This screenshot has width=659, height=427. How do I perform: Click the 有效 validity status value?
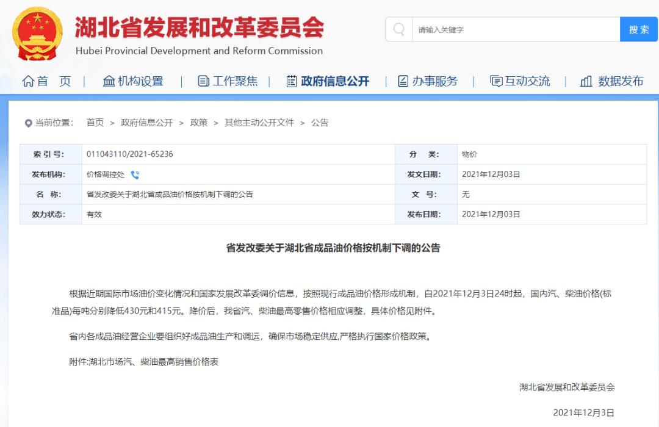94,214
